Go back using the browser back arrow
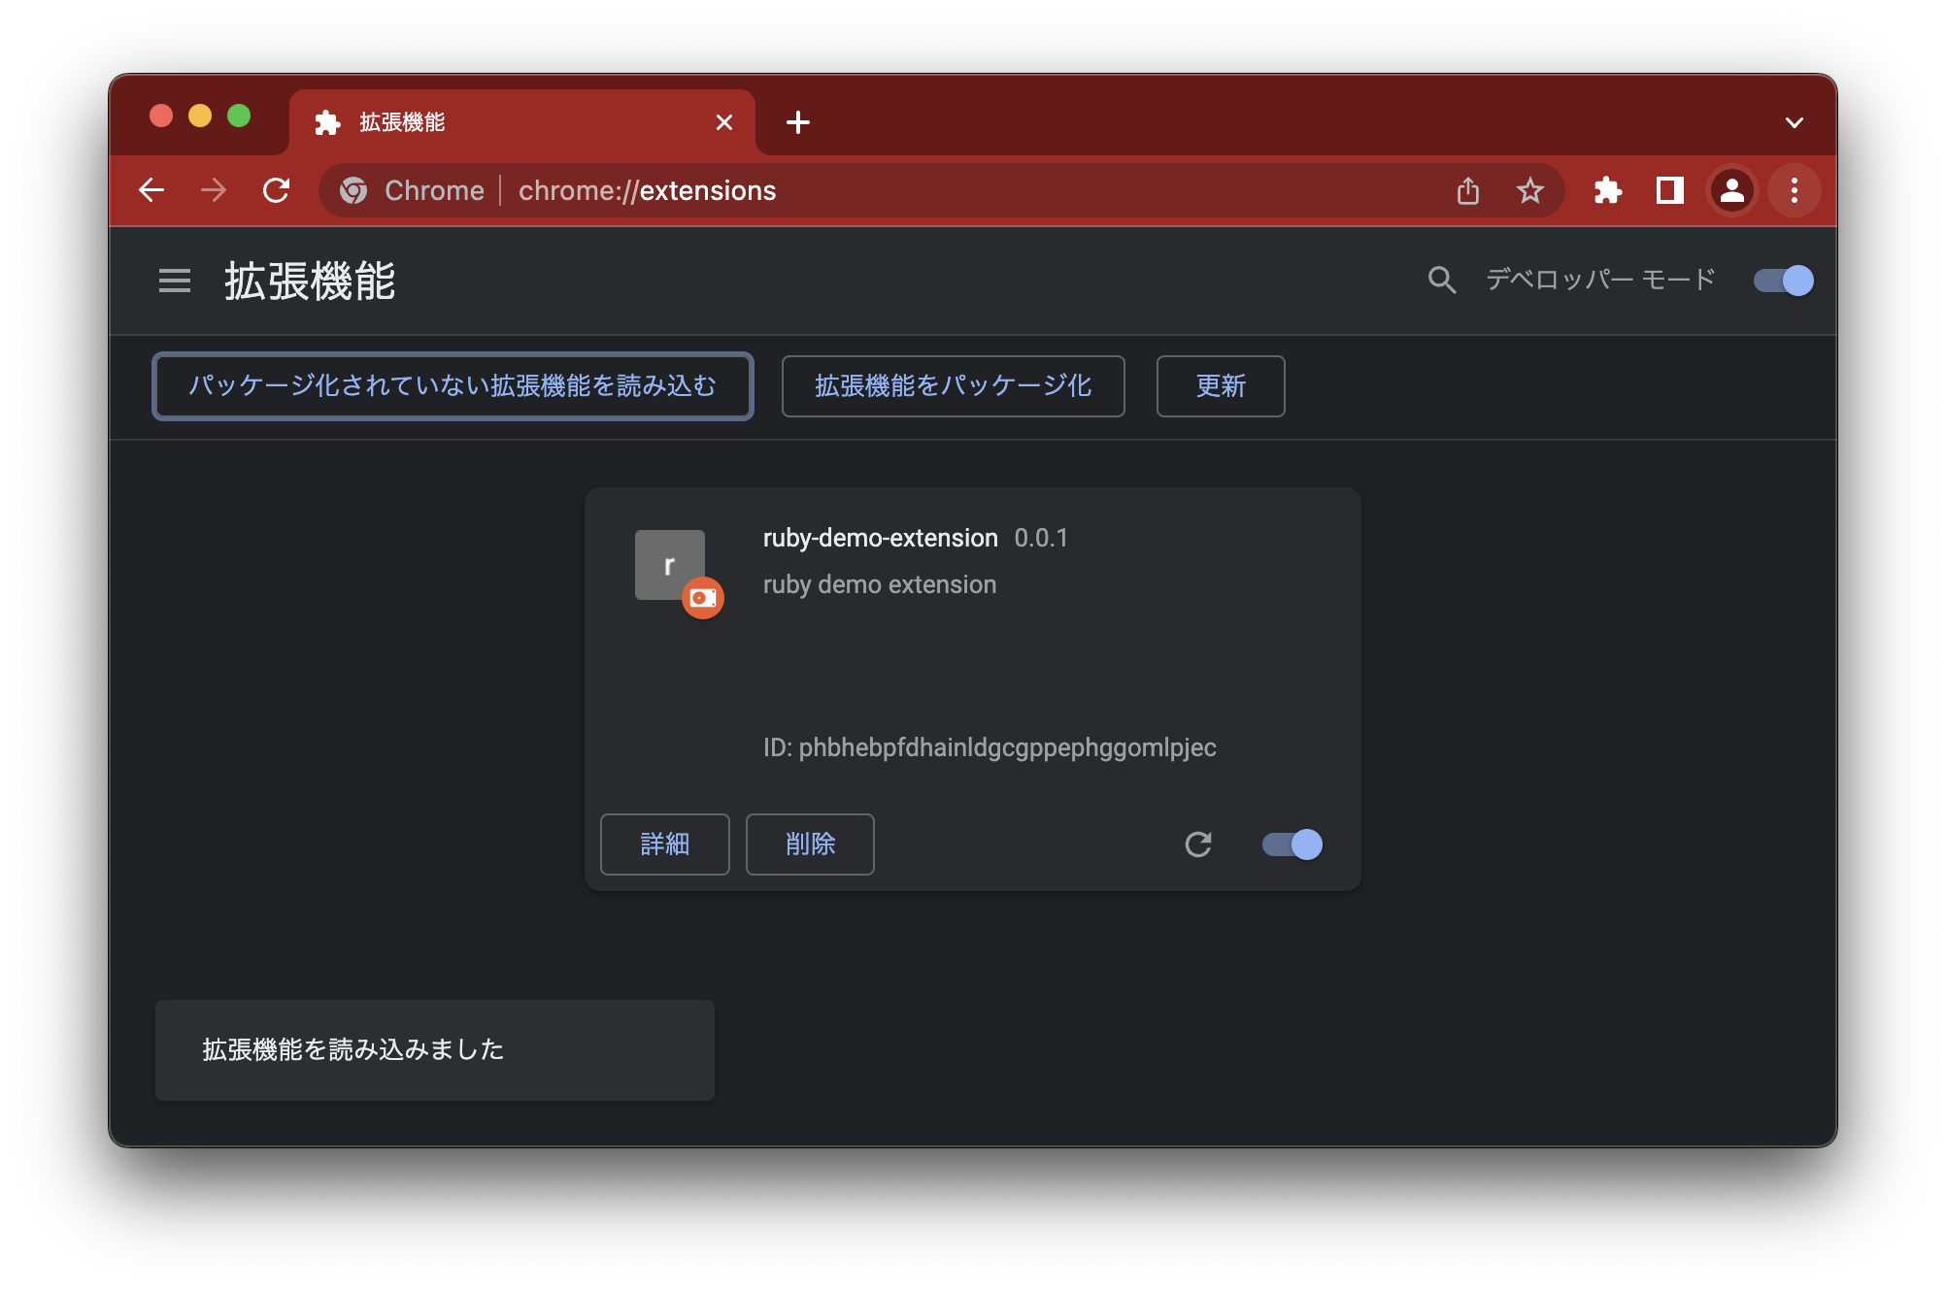Screen dimensions: 1946x1291 coord(151,190)
